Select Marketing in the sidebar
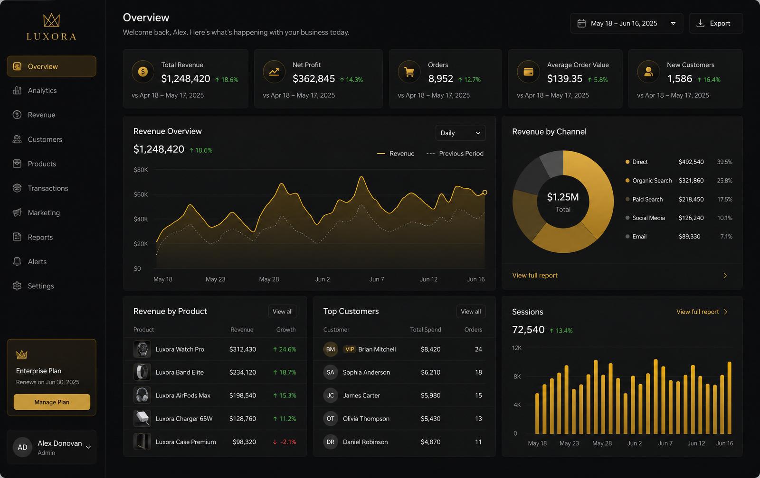760x478 pixels. (x=51, y=212)
